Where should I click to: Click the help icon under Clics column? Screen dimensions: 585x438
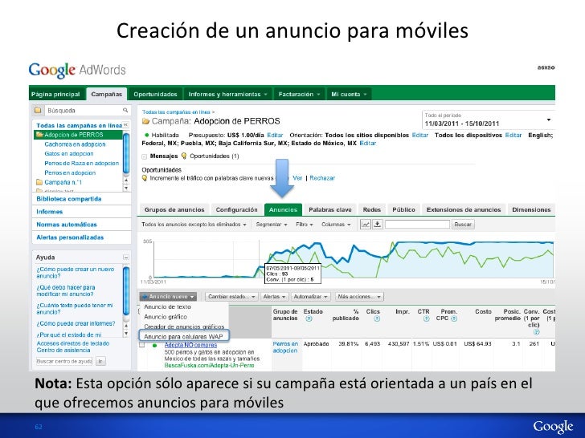pyautogui.click(x=377, y=318)
